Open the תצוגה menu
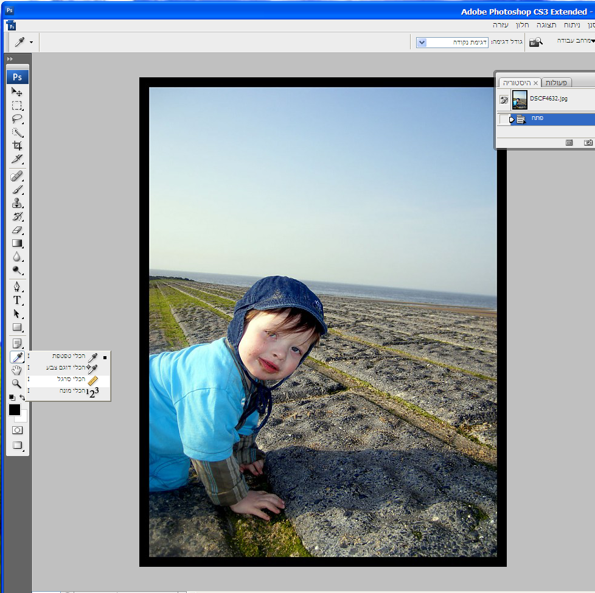The width and height of the screenshot is (595, 593). click(x=546, y=25)
